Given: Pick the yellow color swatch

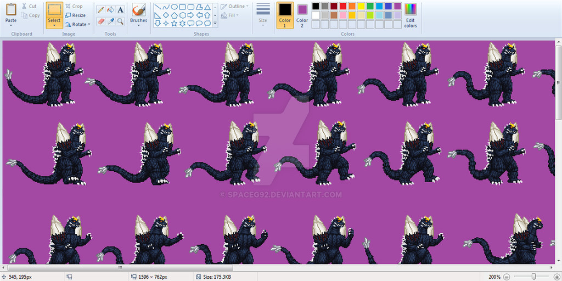Looking at the screenshot, I should 361,6.
